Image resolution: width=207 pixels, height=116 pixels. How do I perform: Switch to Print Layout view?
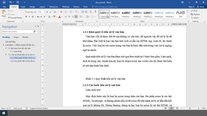pyautogui.click(x=171, y=108)
